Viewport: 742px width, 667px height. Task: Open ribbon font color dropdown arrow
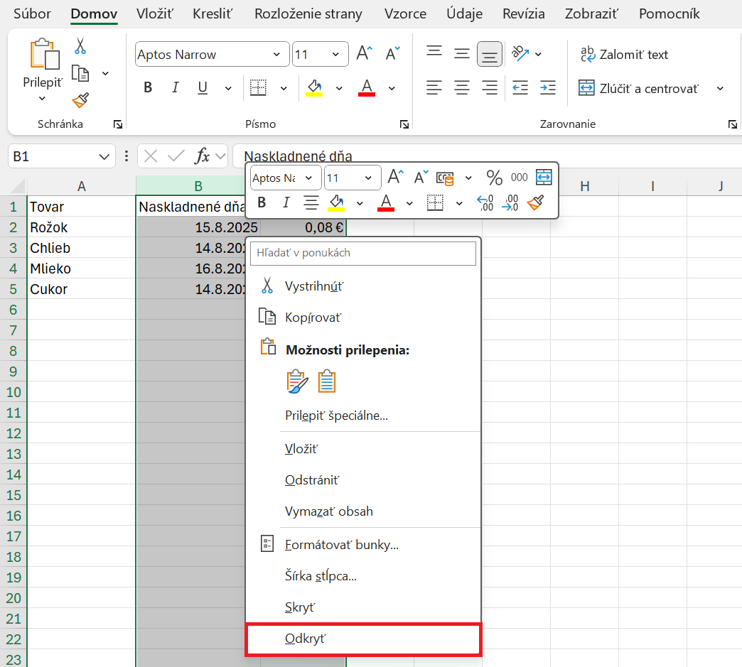[392, 88]
